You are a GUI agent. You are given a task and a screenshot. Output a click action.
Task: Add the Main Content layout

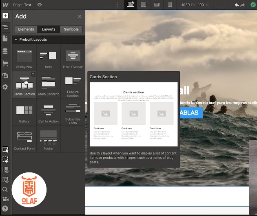(49, 85)
